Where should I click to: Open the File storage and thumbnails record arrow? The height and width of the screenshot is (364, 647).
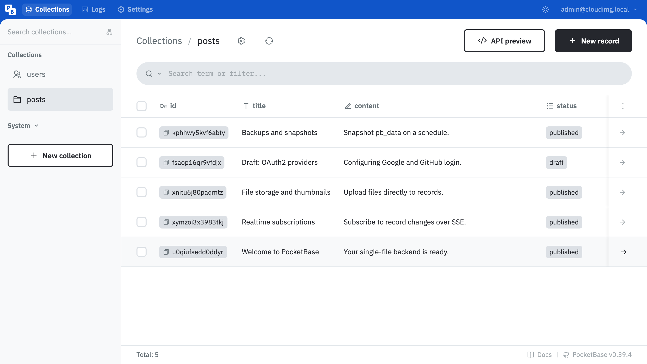622,192
